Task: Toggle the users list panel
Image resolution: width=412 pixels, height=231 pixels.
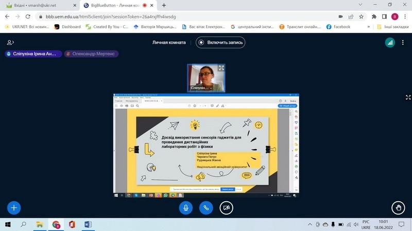Action: 10,43
